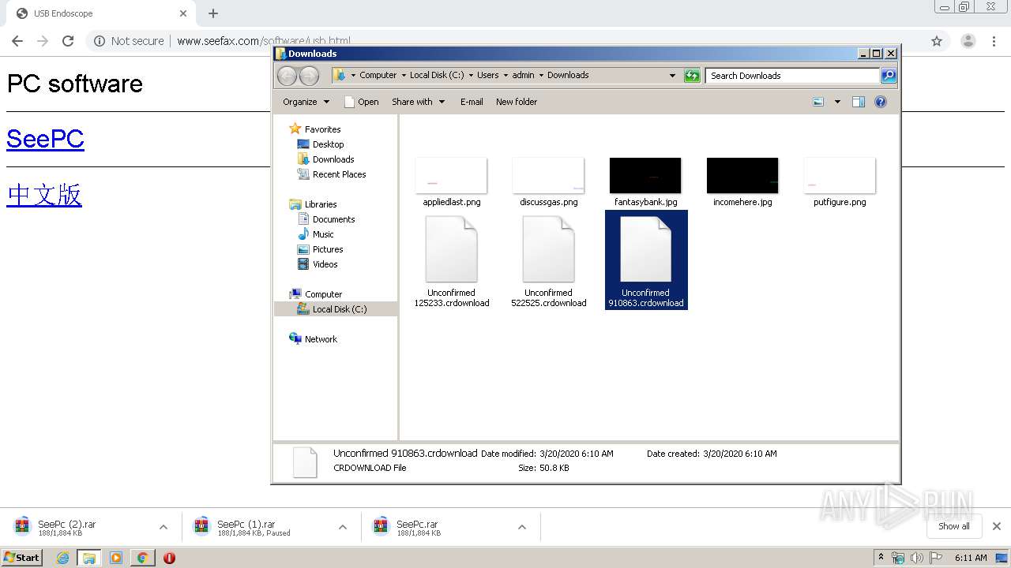Open the Windows Start menu
Viewport: 1011px width, 568px height.
coord(21,558)
